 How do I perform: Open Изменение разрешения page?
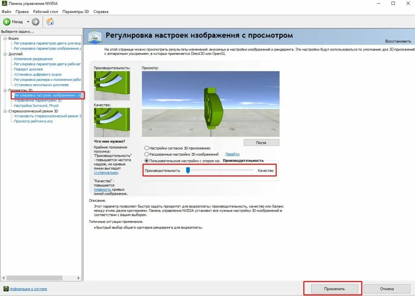(x=33, y=59)
